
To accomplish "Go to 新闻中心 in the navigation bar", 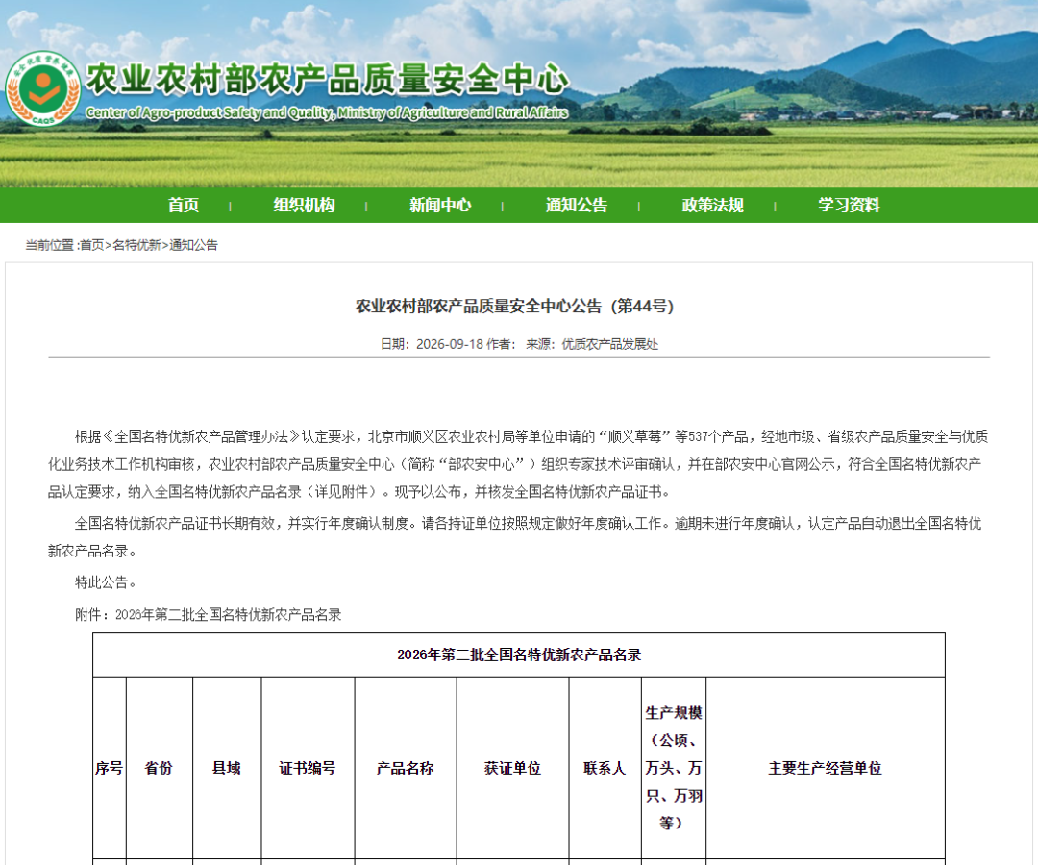I will [x=440, y=205].
